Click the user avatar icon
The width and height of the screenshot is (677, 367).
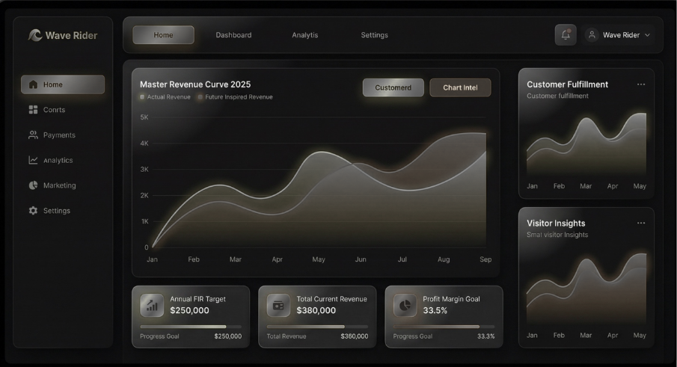592,35
